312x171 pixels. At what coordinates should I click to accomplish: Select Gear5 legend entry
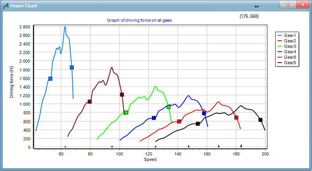pos(287,57)
